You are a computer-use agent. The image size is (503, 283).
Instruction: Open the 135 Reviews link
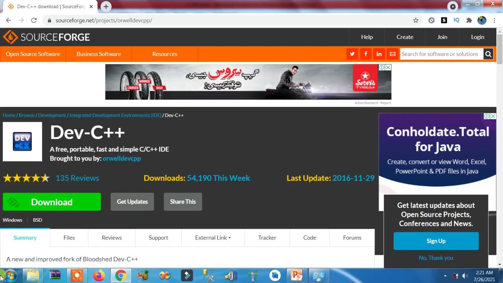pyautogui.click(x=77, y=178)
